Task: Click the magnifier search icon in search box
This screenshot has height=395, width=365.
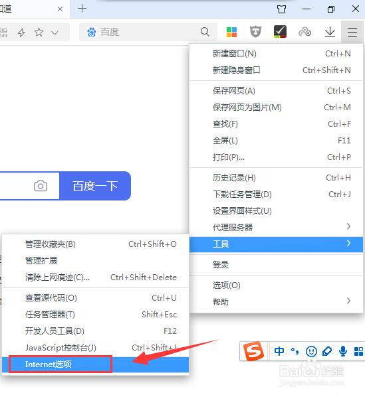Action: (205, 32)
